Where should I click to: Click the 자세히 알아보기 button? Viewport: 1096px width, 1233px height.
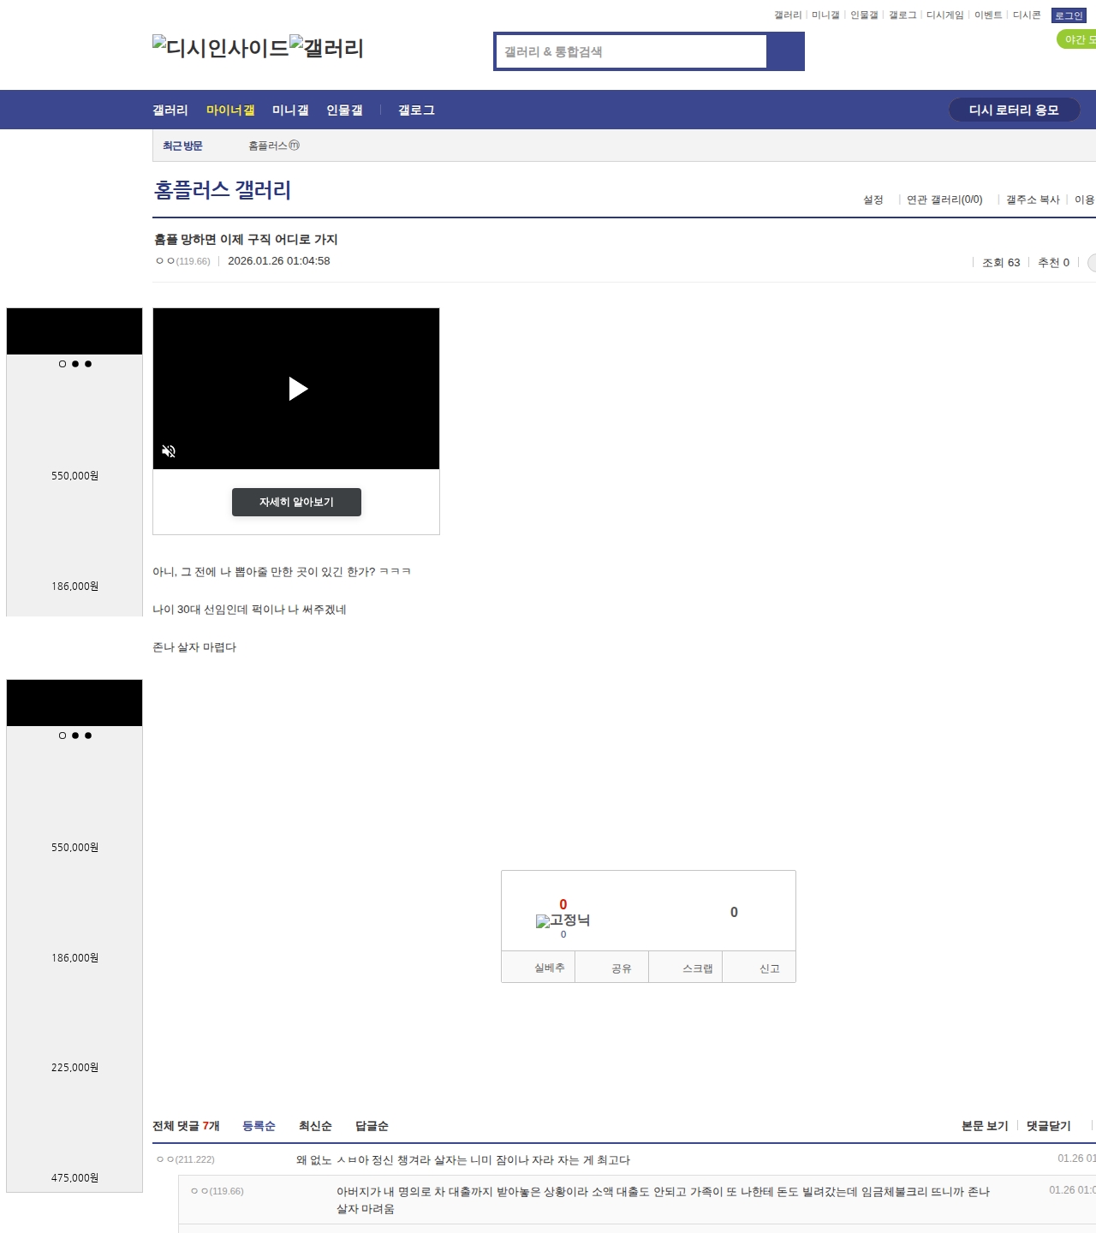[296, 502]
